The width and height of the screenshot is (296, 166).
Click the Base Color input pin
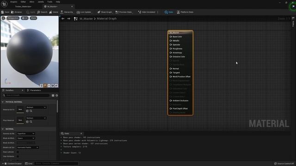pos(171,37)
